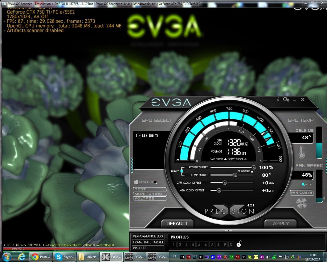Open the Performance Log tab

tap(148, 236)
